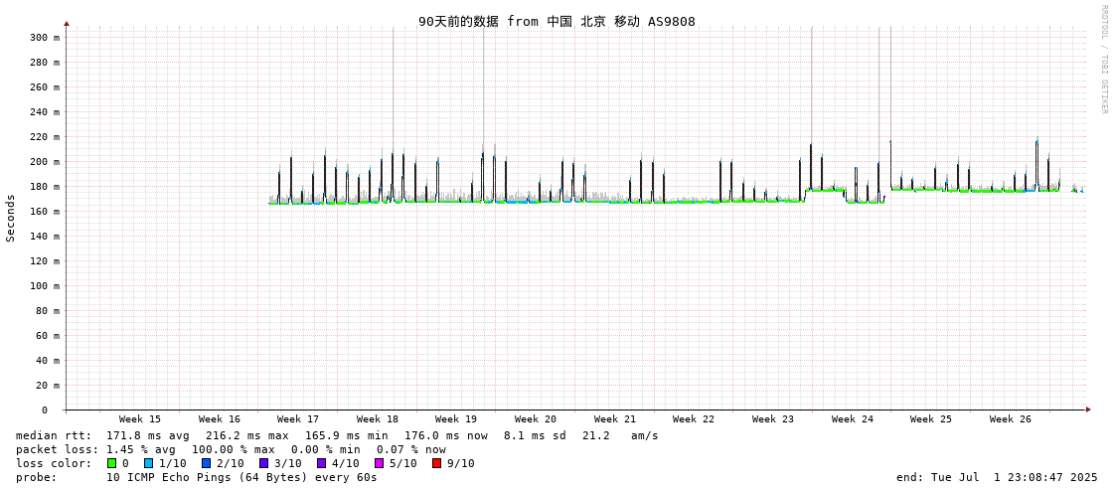Click the 165.9 ms min value
Screen dimensions: 1114x491
point(347,435)
